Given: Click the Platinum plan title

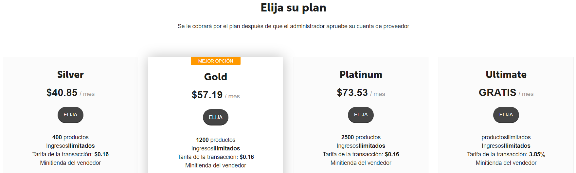Looking at the screenshot, I should (x=361, y=75).
